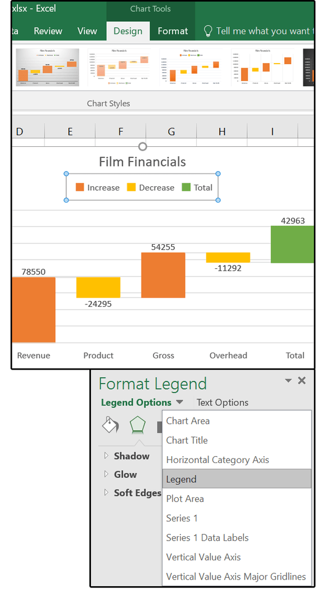Switch to Text Options

222,402
